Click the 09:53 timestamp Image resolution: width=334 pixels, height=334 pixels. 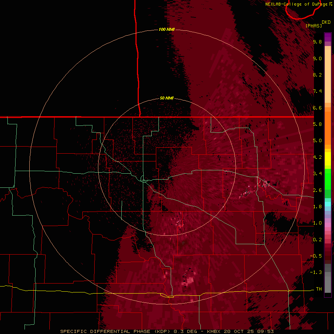[265, 331]
